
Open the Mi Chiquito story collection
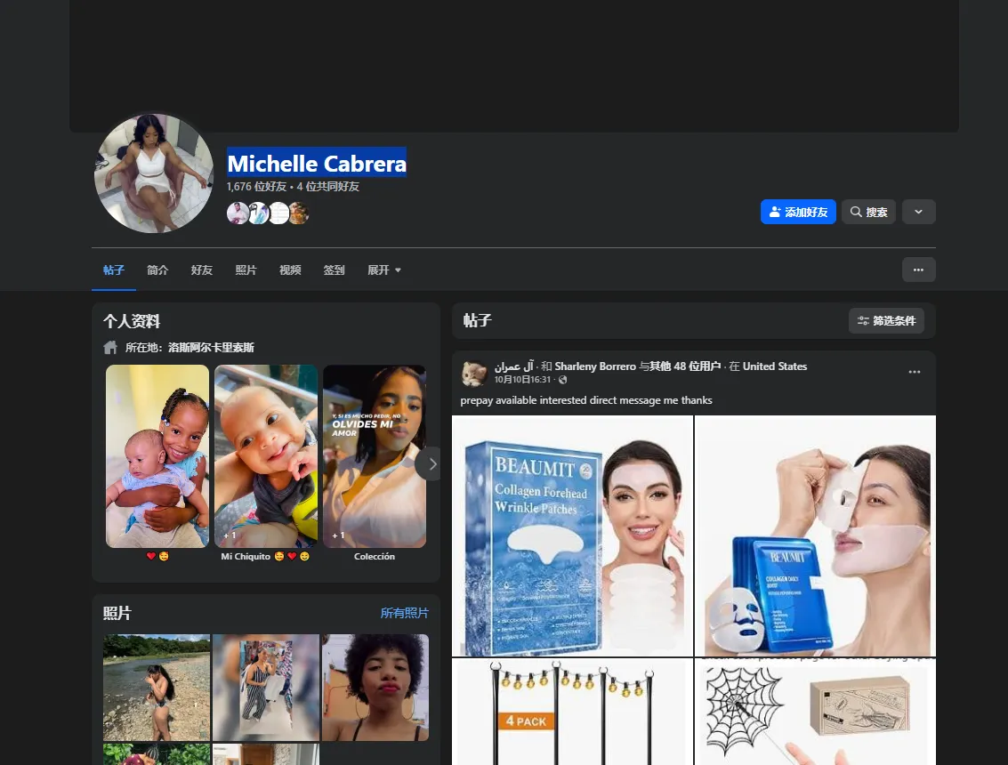tap(265, 456)
